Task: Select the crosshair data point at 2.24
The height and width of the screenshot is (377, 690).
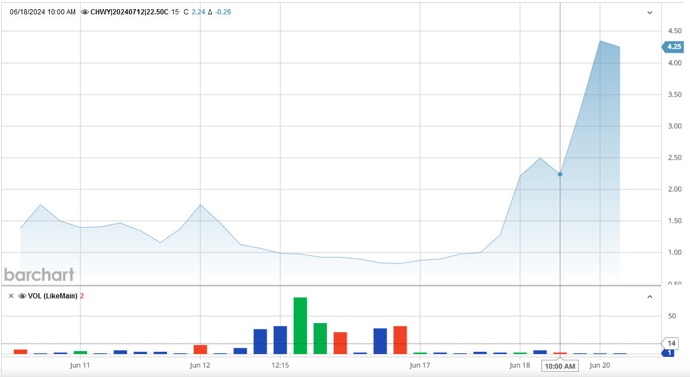Action: (x=560, y=174)
